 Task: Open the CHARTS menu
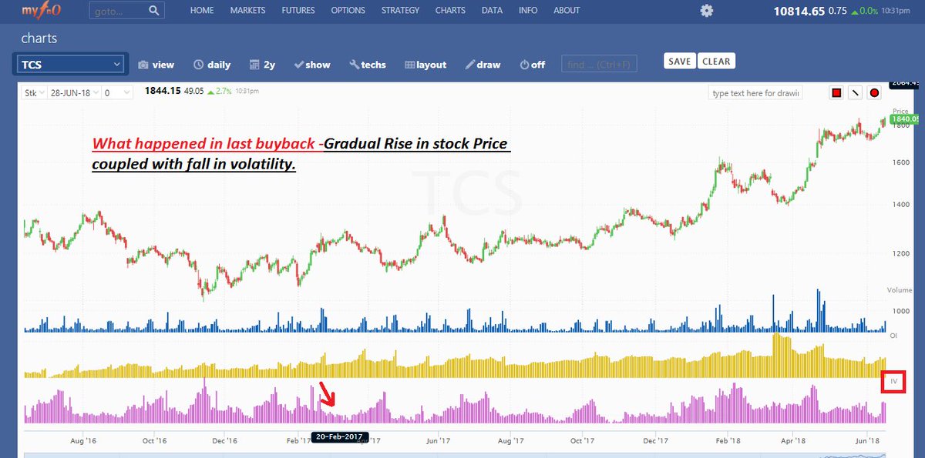450,11
